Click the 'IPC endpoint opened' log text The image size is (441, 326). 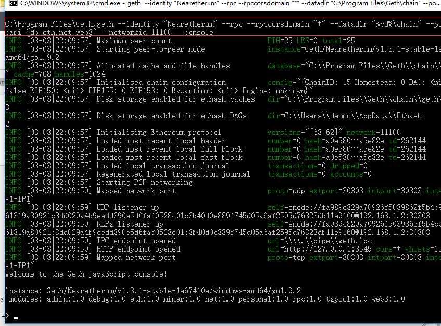136,241
